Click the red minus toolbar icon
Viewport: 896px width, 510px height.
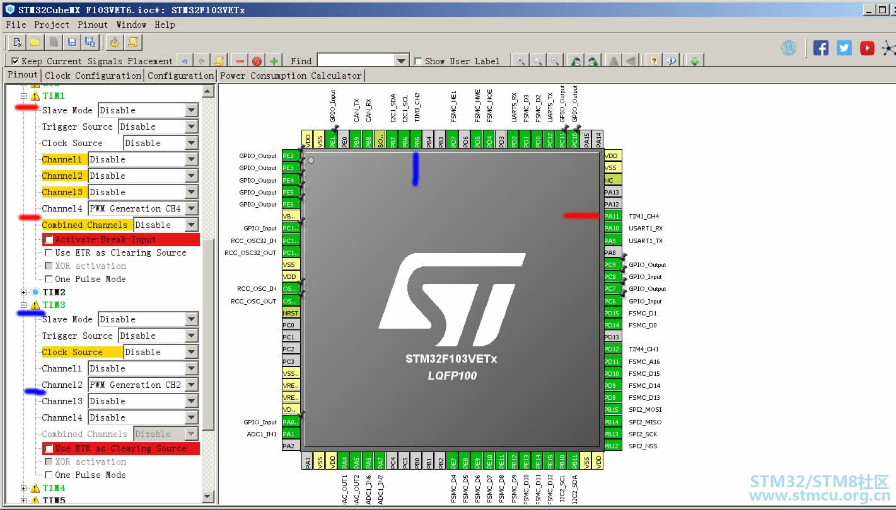pyautogui.click(x=240, y=61)
